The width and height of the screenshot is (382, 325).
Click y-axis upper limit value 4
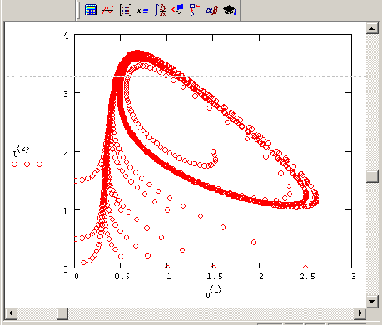[x=66, y=36]
